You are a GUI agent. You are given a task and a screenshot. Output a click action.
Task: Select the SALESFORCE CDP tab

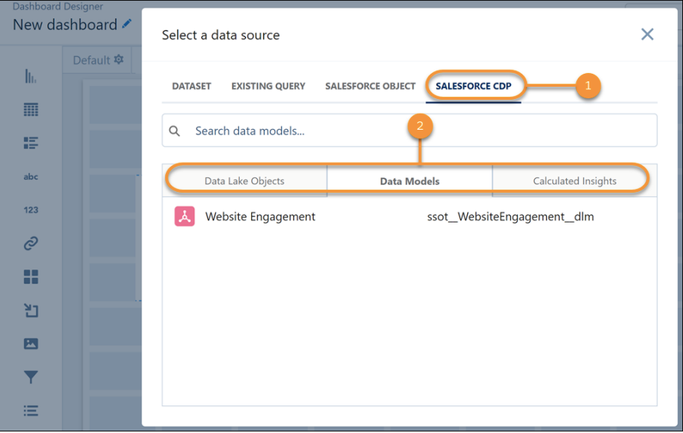pyautogui.click(x=473, y=86)
